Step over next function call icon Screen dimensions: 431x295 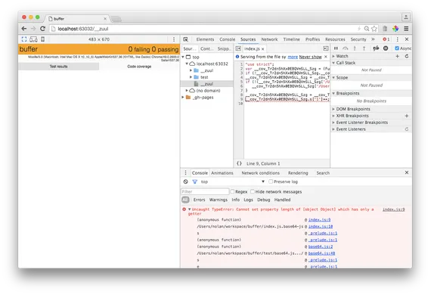pyautogui.click(x=346, y=48)
